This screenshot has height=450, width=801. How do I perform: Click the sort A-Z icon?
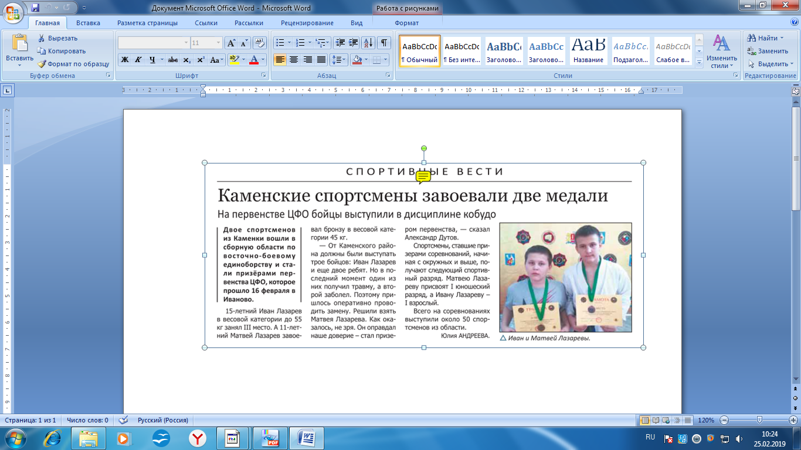[368, 43]
